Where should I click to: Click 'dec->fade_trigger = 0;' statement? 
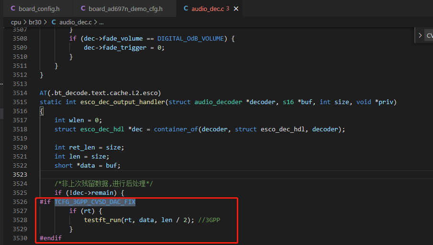tap(124, 48)
